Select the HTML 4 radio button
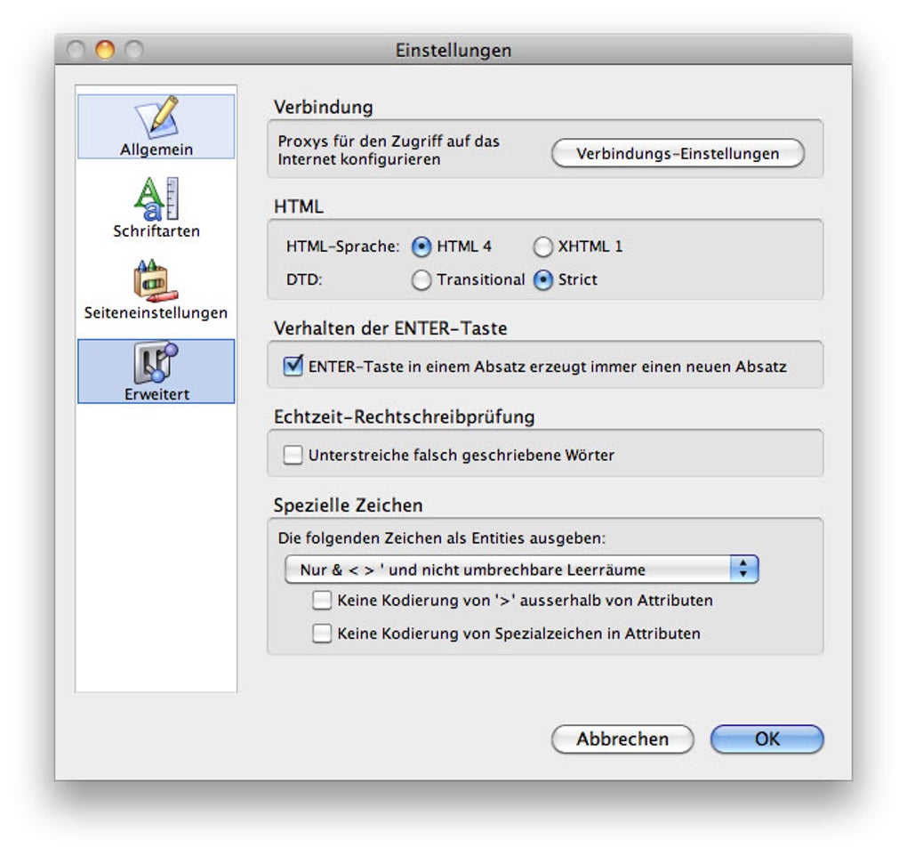The width and height of the screenshot is (907, 856). [x=421, y=246]
